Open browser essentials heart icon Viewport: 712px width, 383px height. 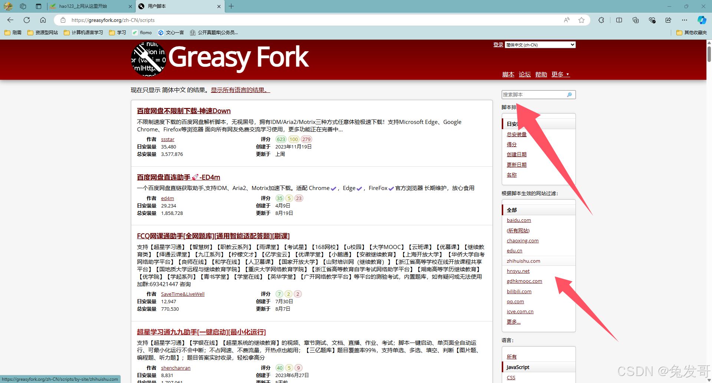[652, 20]
